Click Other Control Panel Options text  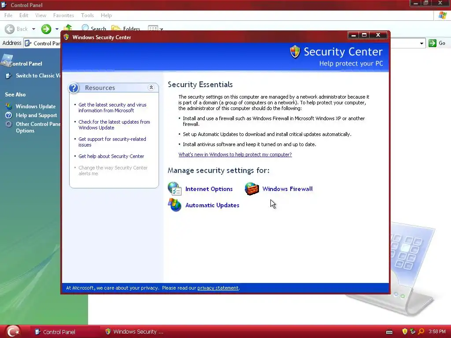[x=38, y=127]
